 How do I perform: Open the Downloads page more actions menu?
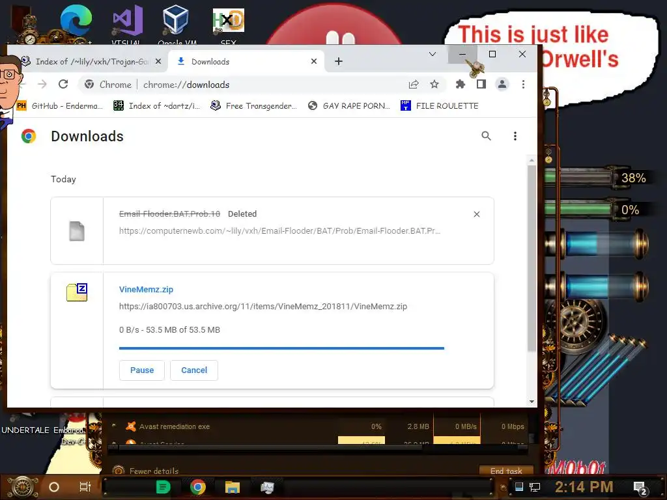515,136
